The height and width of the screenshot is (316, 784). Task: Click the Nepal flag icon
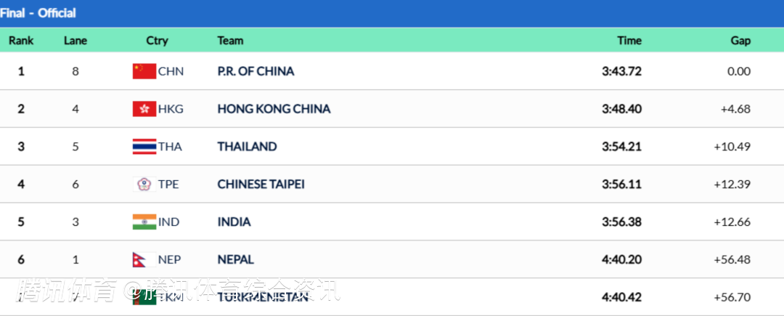point(143,260)
